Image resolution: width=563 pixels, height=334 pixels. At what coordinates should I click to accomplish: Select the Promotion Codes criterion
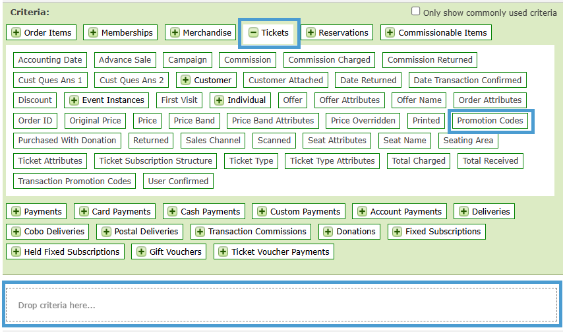[490, 121]
